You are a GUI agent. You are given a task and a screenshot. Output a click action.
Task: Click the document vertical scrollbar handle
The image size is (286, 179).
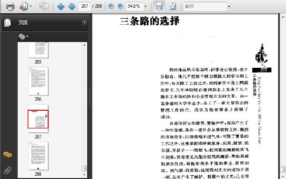coord(283,169)
